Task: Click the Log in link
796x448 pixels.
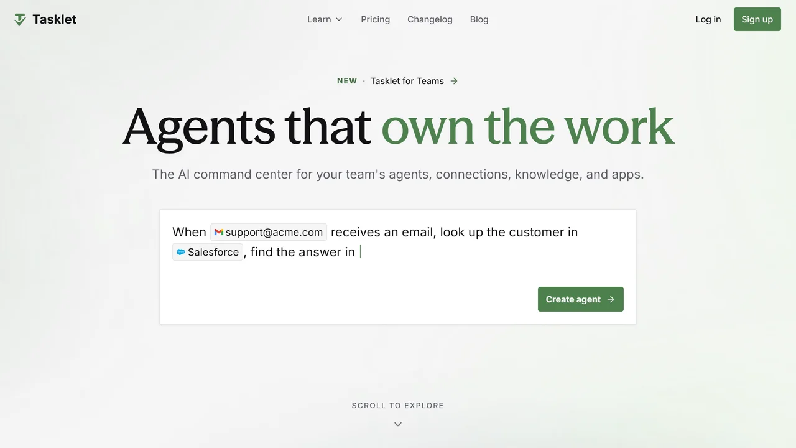Action: tap(708, 19)
